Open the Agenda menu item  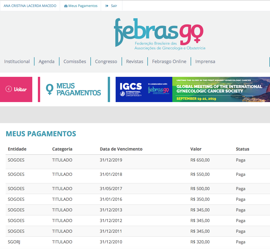(47, 61)
